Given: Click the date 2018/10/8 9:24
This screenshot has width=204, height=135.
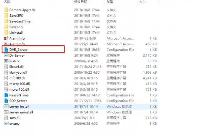Looking at the screenshot, I should [x=86, y=55].
